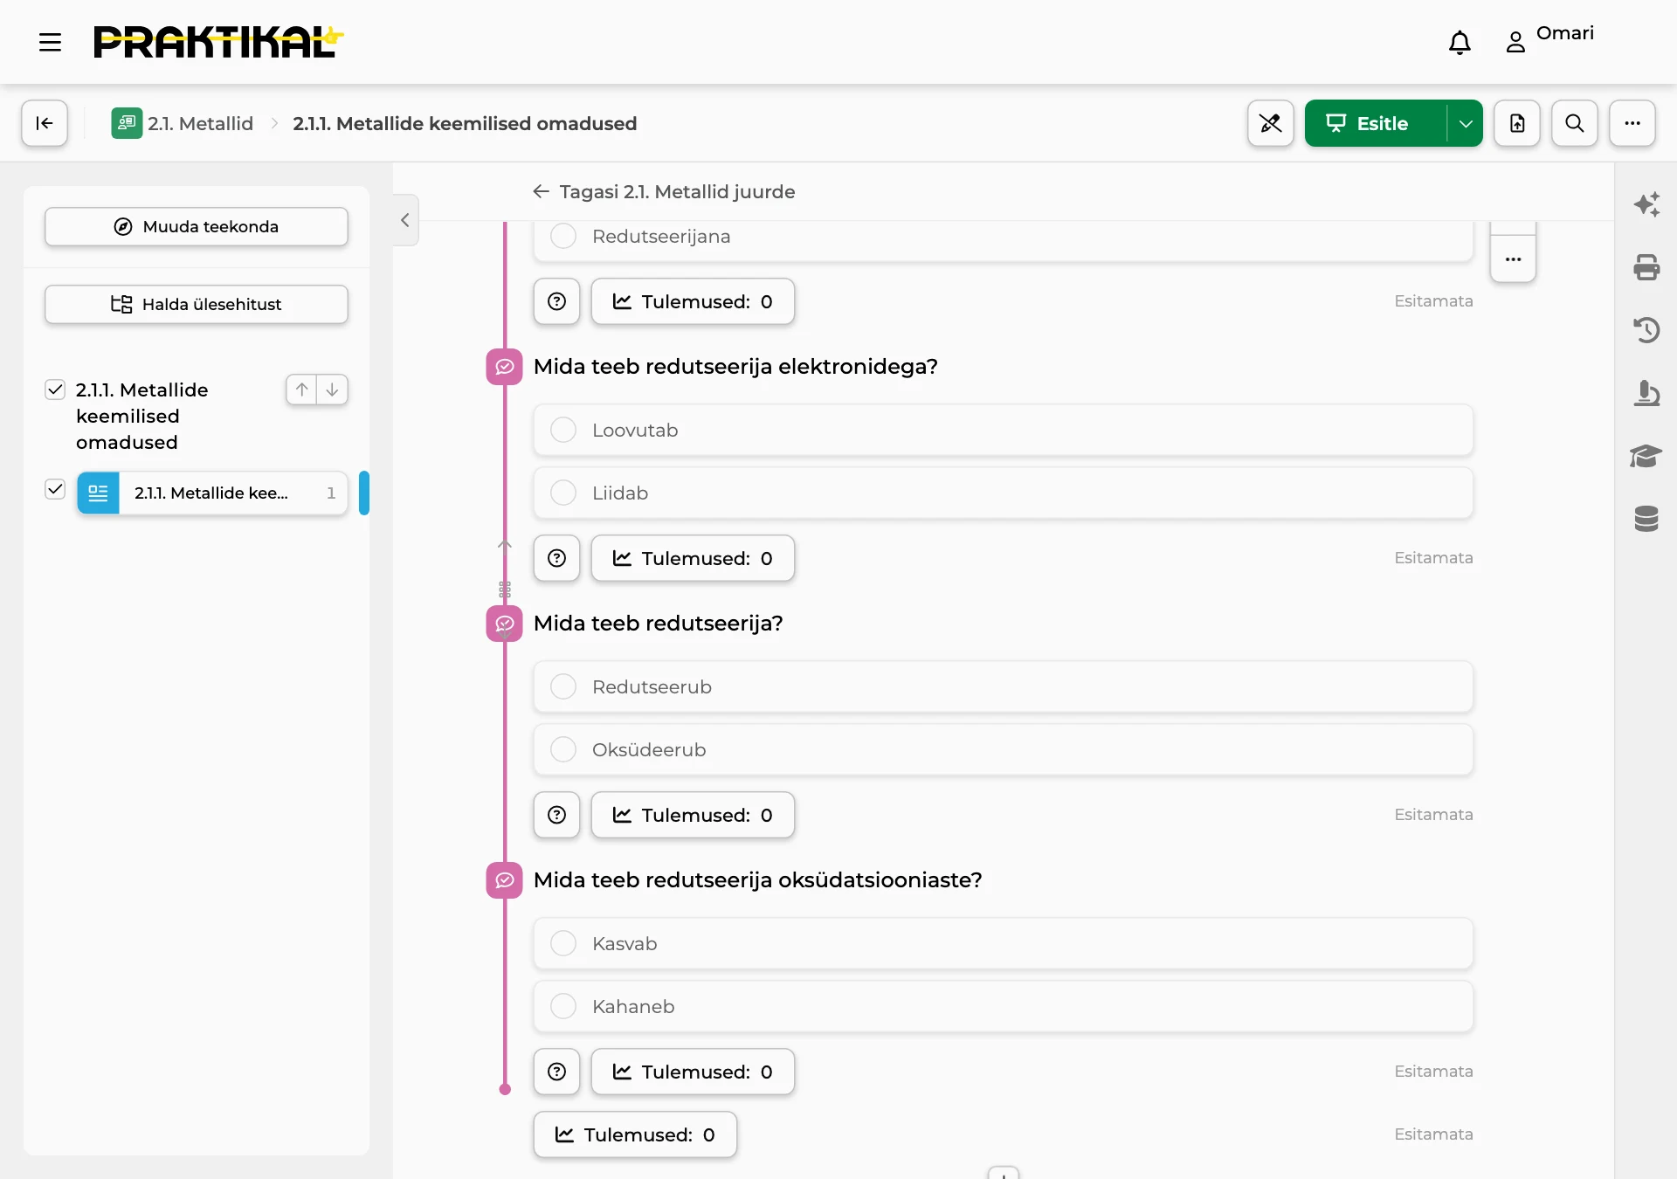Screen dimensions: 1677x1179
Task: Click the printer icon in right sidebar
Action: click(1646, 267)
